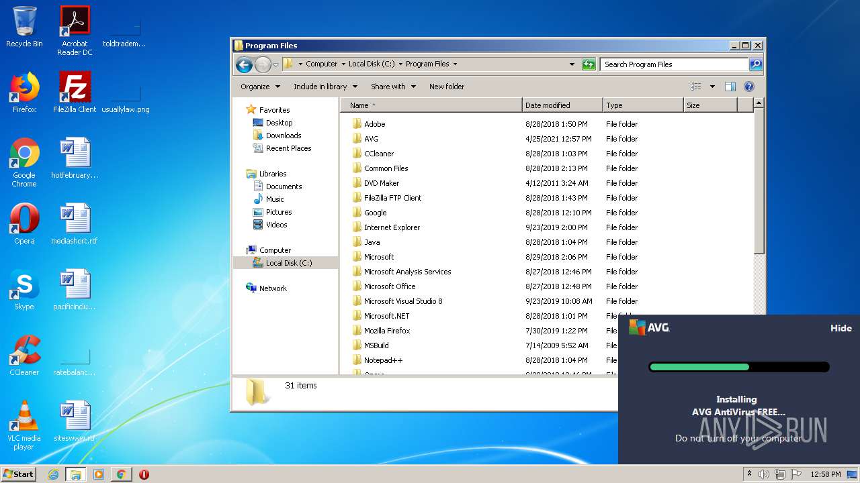
Task: Launch FileZilla Client desktop icon
Action: 75,93
